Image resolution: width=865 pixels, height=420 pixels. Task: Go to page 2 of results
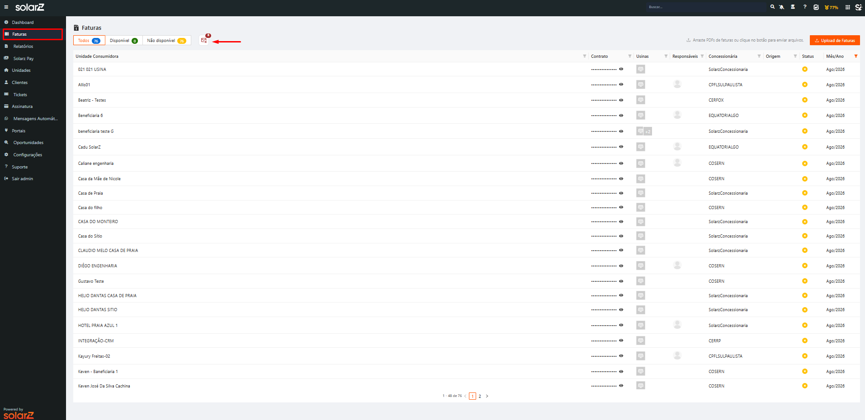(480, 396)
